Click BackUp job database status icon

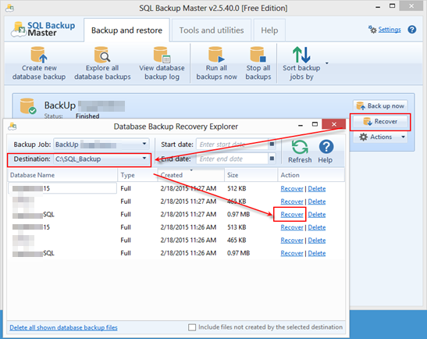[x=28, y=106]
